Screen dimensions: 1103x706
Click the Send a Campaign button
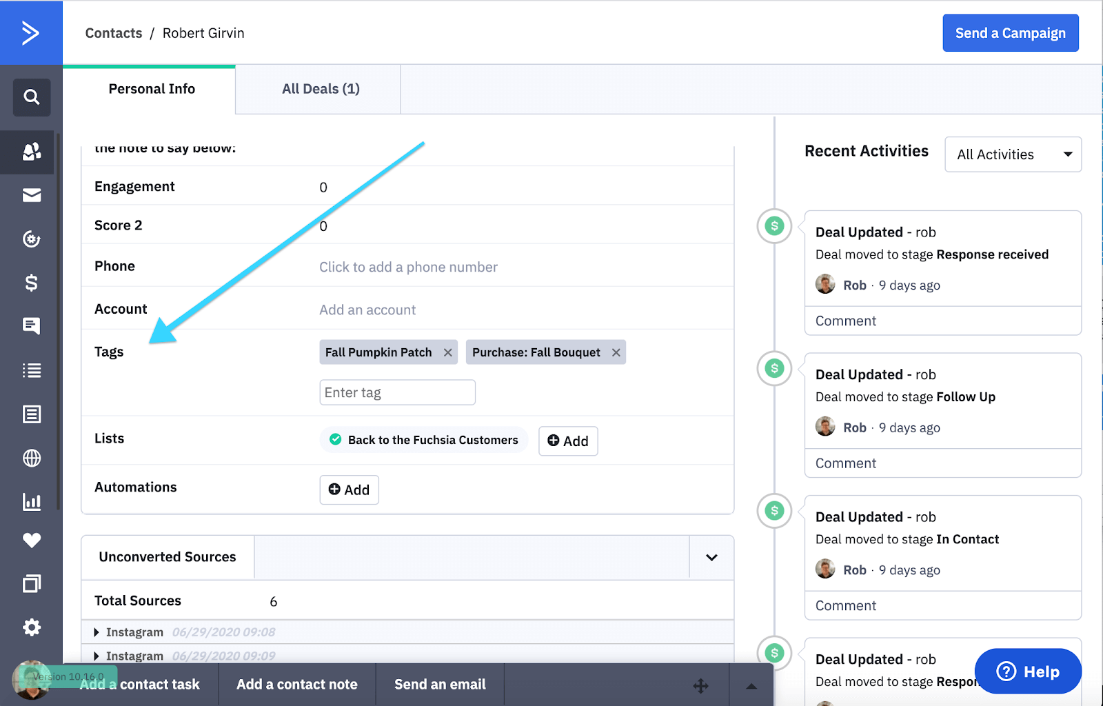coord(1011,33)
